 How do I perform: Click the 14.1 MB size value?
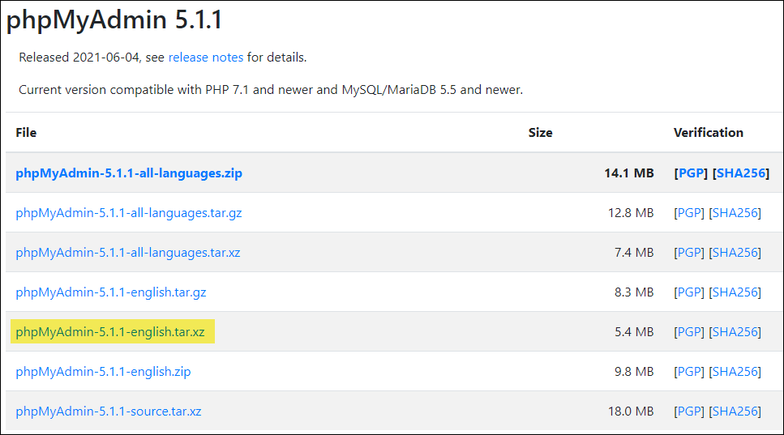coord(629,173)
